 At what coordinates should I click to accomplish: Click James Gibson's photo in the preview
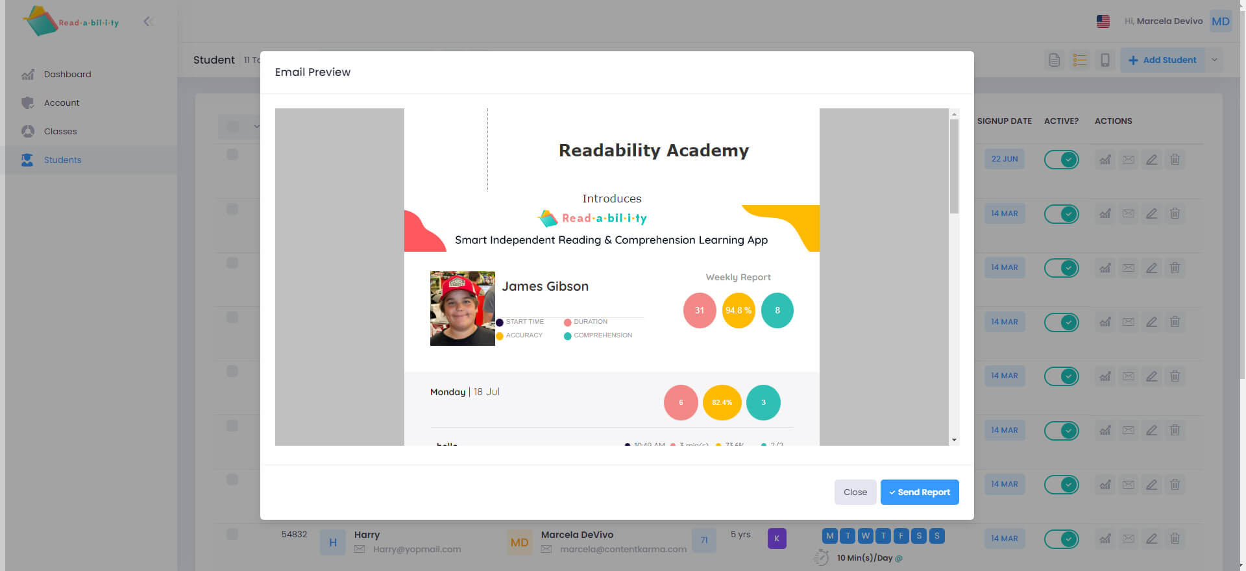click(x=462, y=308)
